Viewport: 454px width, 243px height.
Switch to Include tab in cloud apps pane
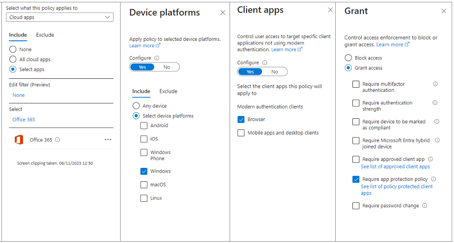pos(18,35)
